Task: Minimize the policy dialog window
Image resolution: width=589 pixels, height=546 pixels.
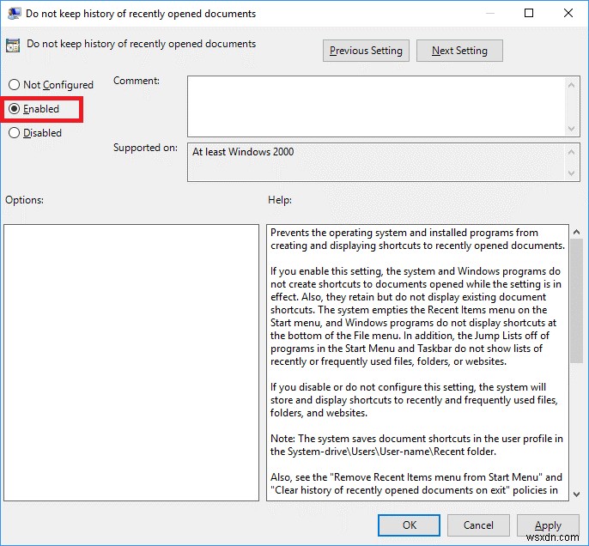Action: click(x=490, y=13)
